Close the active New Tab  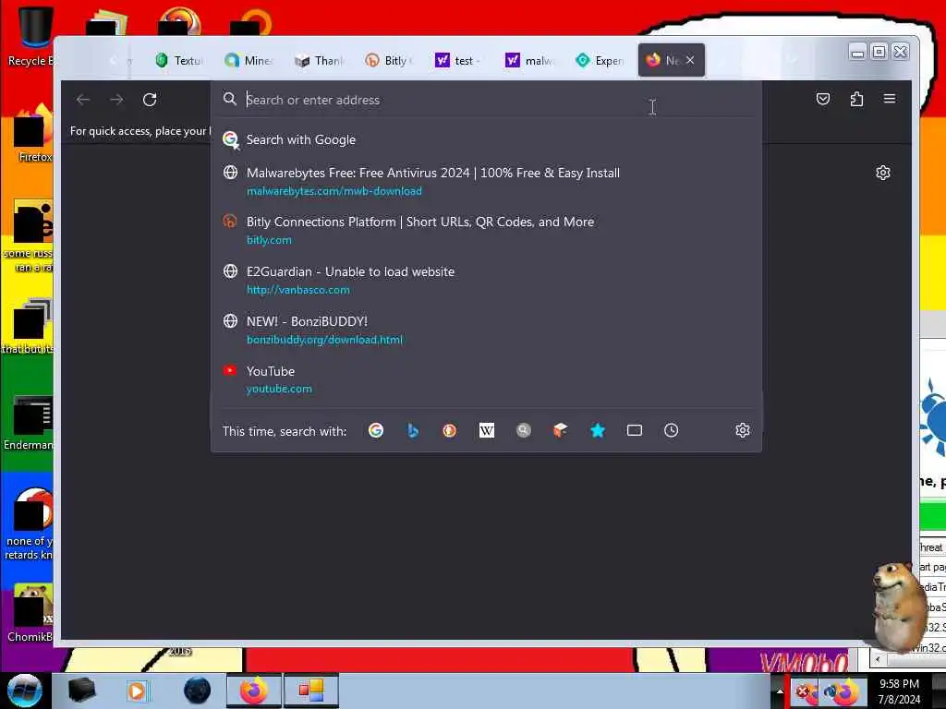[x=690, y=60]
